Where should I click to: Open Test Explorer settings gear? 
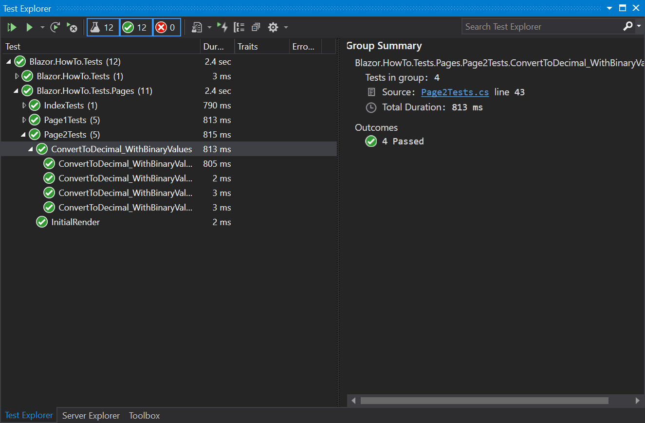(x=273, y=27)
